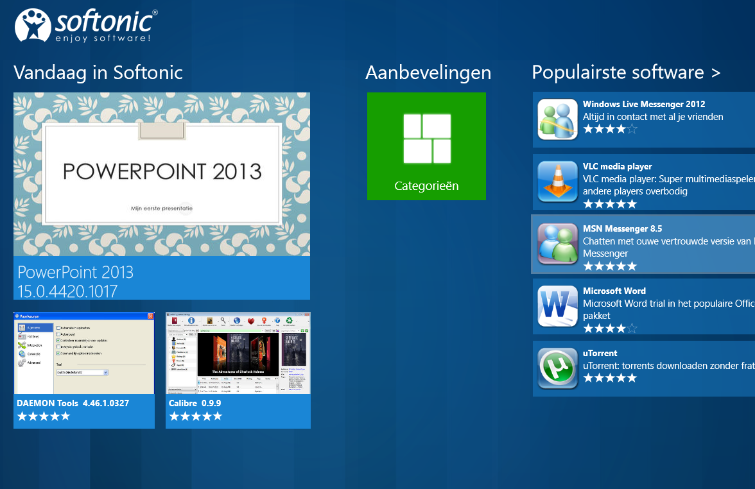
Task: Open the Microsoft Word title link
Action: [614, 291]
